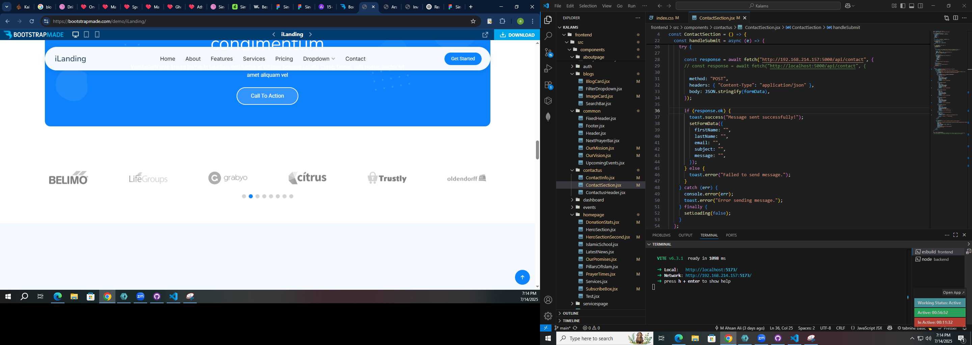Go to next template arrow beside iLanding
The image size is (972, 345).
point(310,34)
